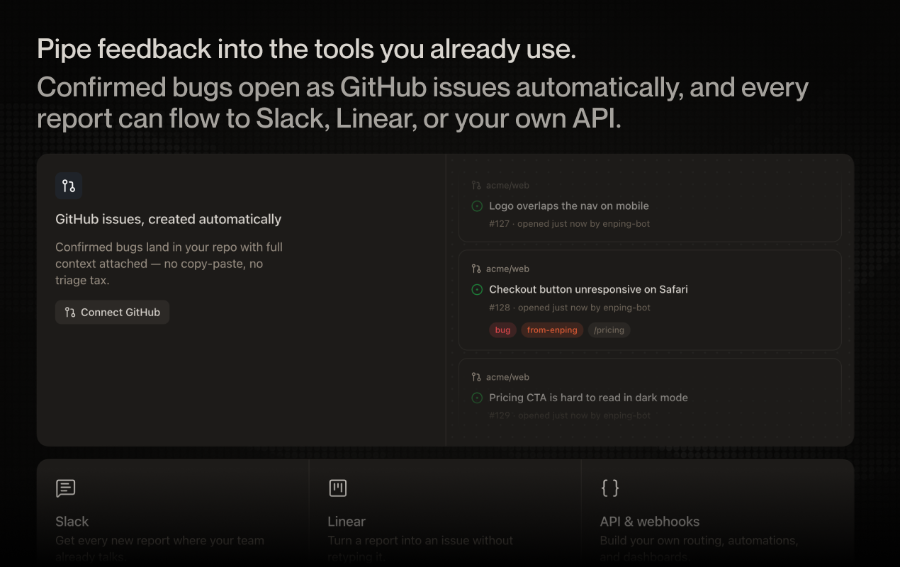The image size is (900, 567).
Task: Click the 'Slack' card title
Action: click(72, 522)
